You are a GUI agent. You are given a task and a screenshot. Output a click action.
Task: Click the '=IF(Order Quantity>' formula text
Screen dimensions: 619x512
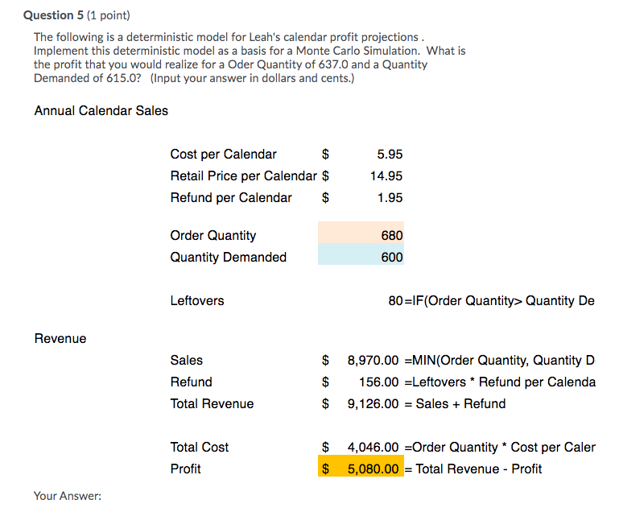463,300
